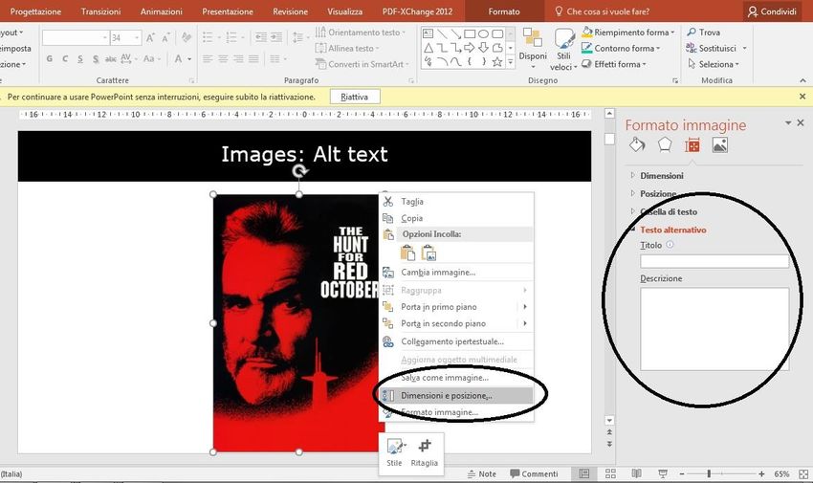Click Collegamento ipertestuale in context menu
This screenshot has height=483, width=813.
[457, 341]
